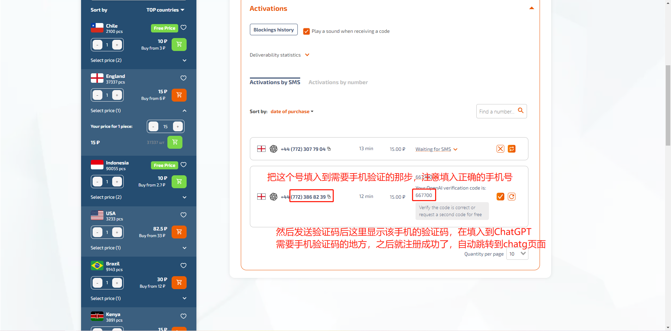Confirm code for 386 82 39 activation

click(500, 197)
